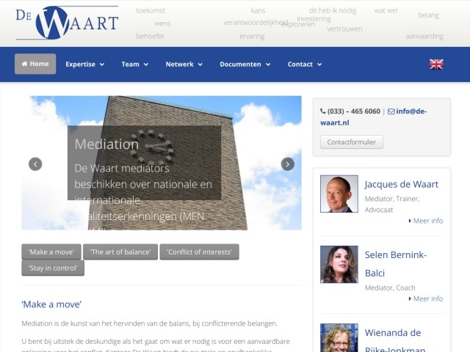Switch language via the UK flag icon
The height and width of the screenshot is (352, 470).
click(436, 64)
